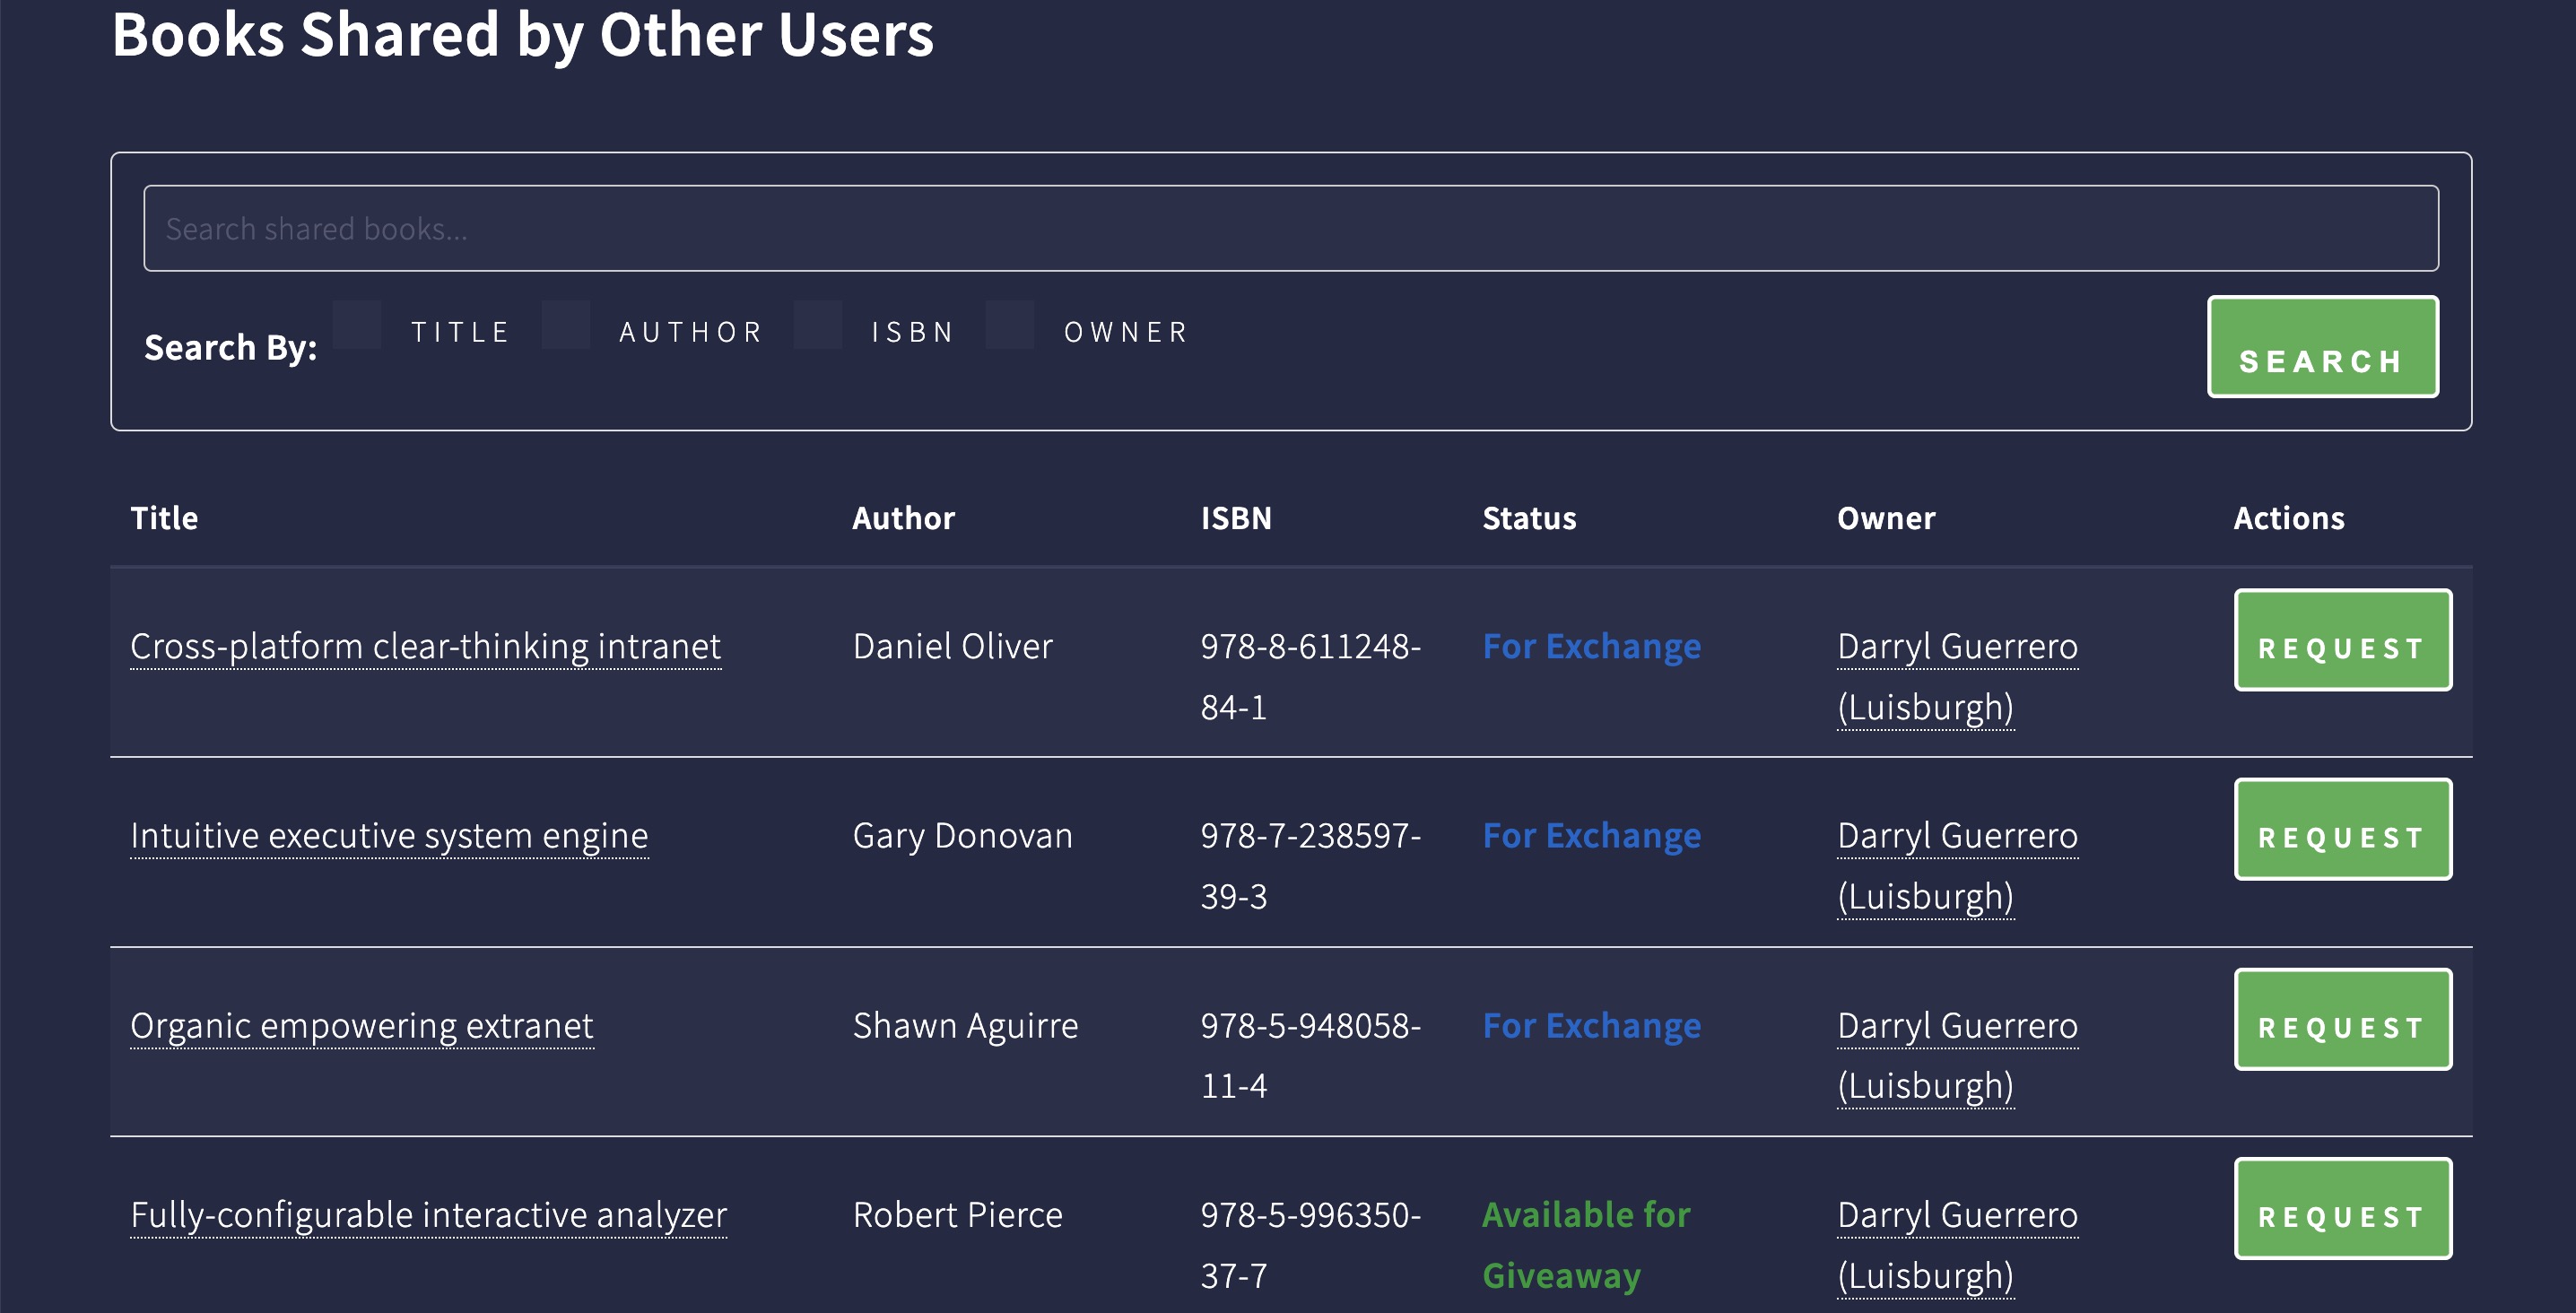Open owner Darryl Guerrero link in first row
The image size is (2576, 1313).
tap(1956, 647)
